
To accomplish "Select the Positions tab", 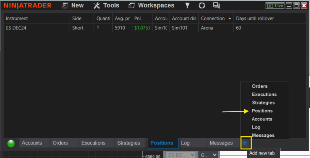I will pyautogui.click(x=163, y=143).
